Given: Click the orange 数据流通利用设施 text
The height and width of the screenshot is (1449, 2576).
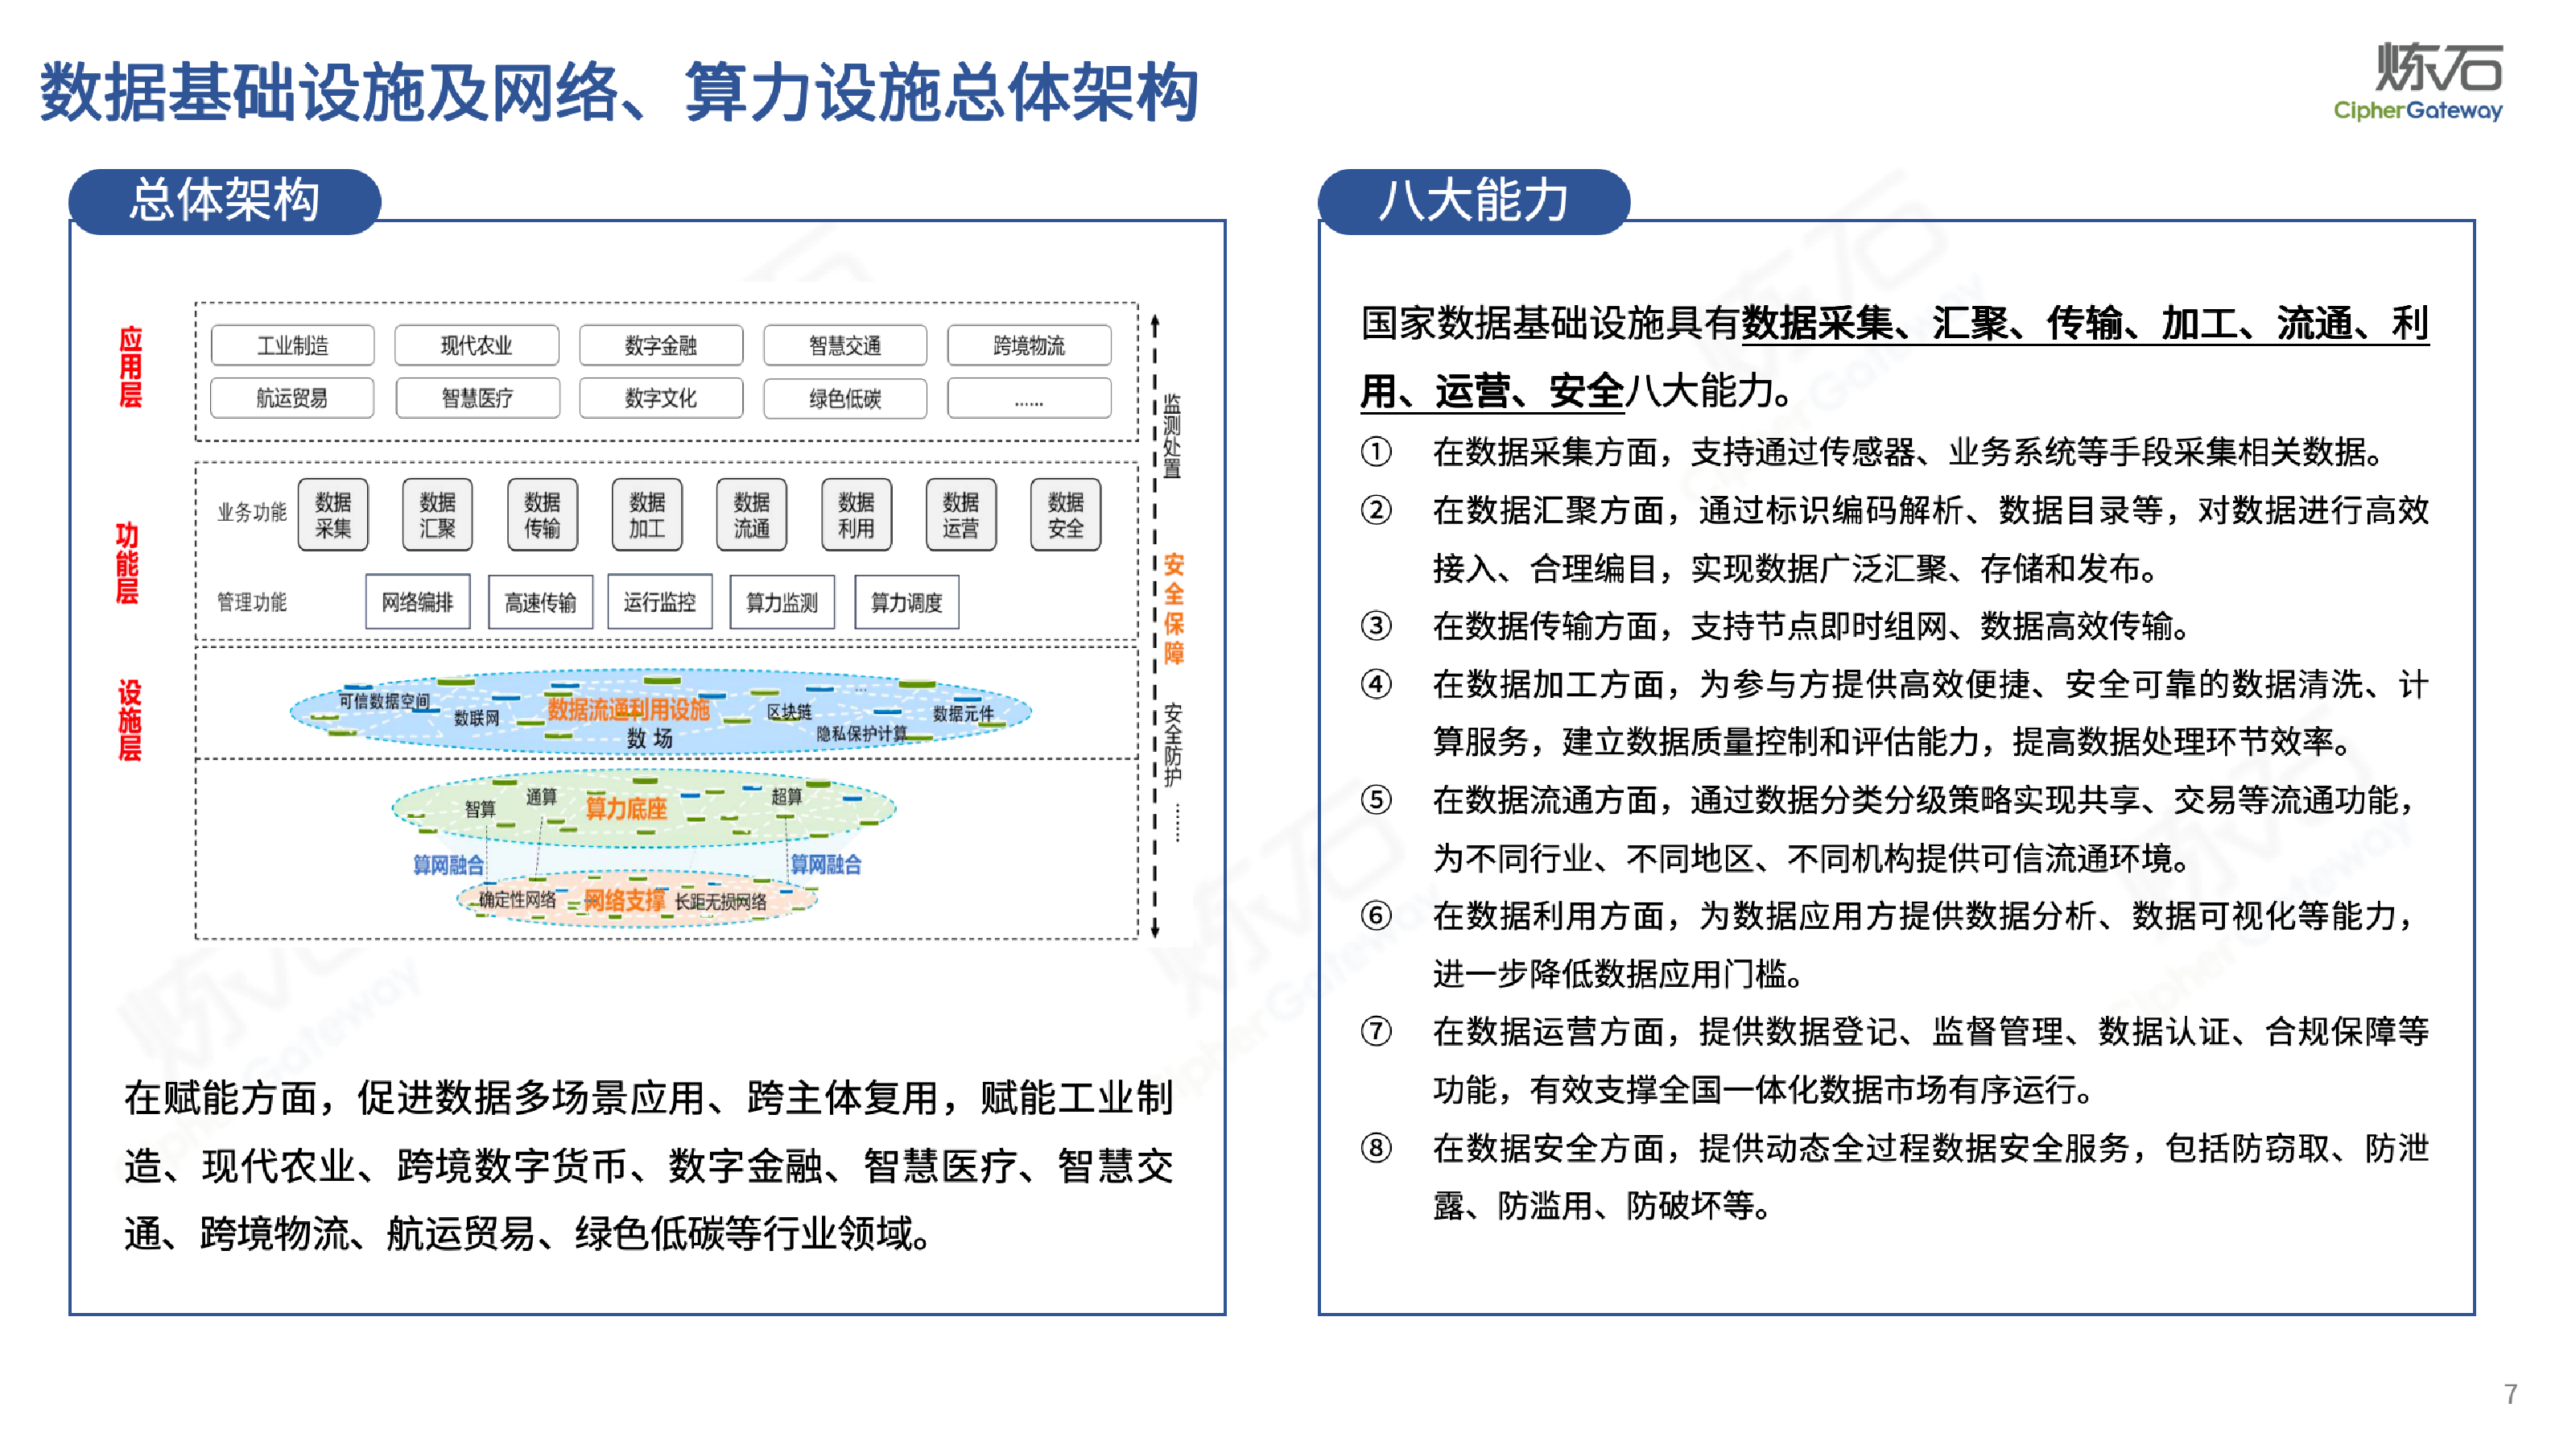Looking at the screenshot, I should pyautogui.click(x=628, y=710).
